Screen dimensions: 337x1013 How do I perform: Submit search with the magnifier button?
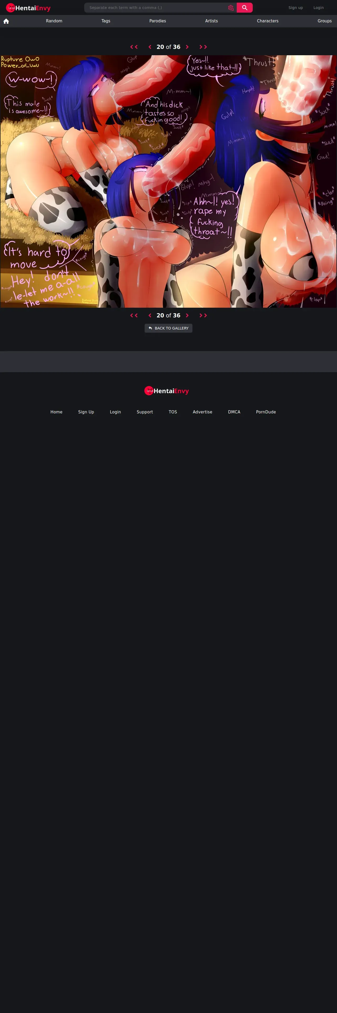tap(244, 8)
